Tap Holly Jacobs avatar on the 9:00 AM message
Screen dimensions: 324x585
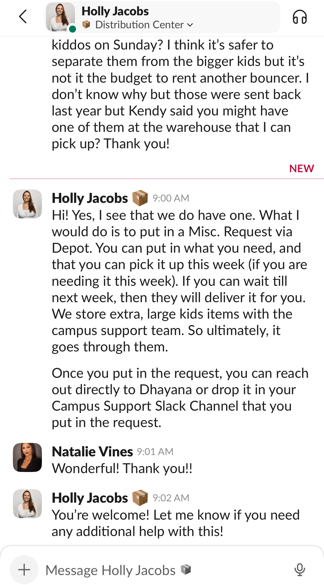(x=27, y=204)
